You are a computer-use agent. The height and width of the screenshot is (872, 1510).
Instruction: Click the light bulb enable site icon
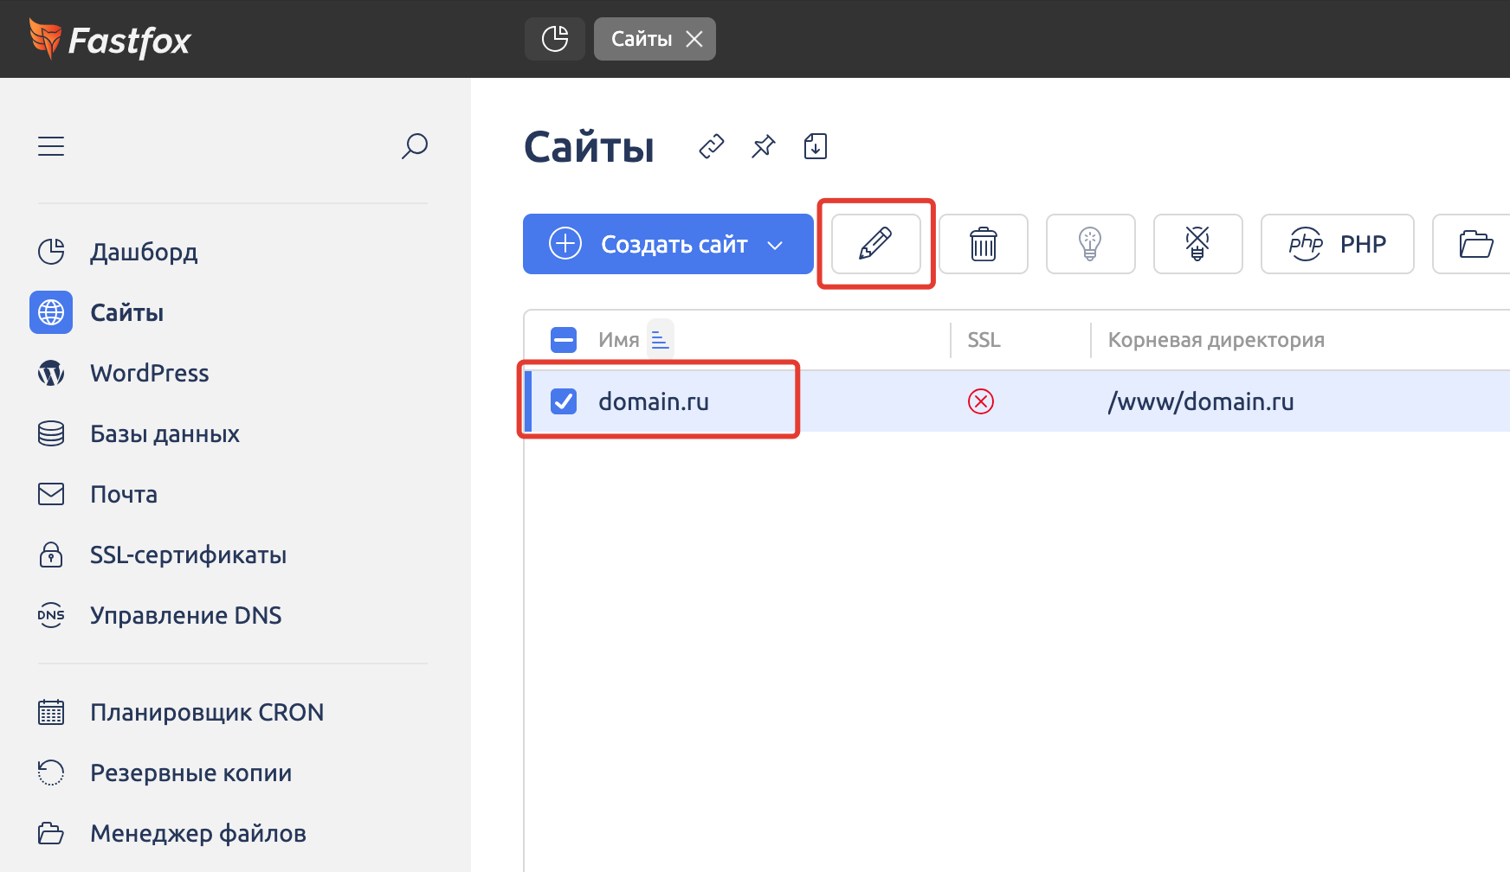[x=1090, y=244]
